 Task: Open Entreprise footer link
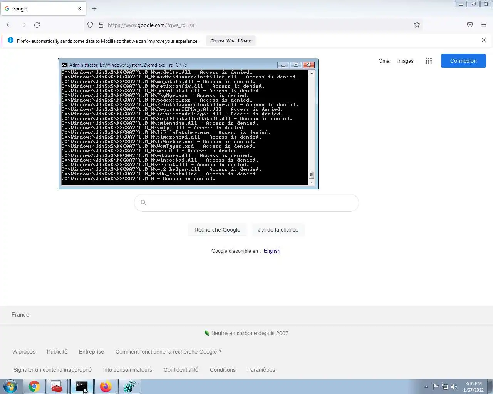coord(91,352)
